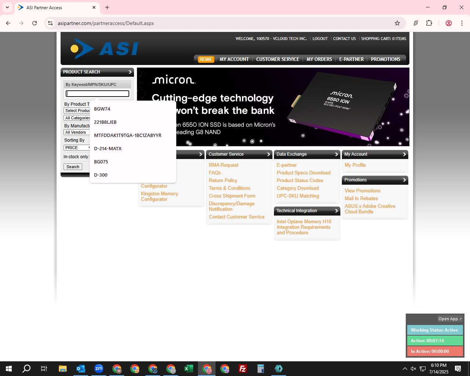
Task: Close the ASI Partner Access tab
Action: (x=94, y=7)
